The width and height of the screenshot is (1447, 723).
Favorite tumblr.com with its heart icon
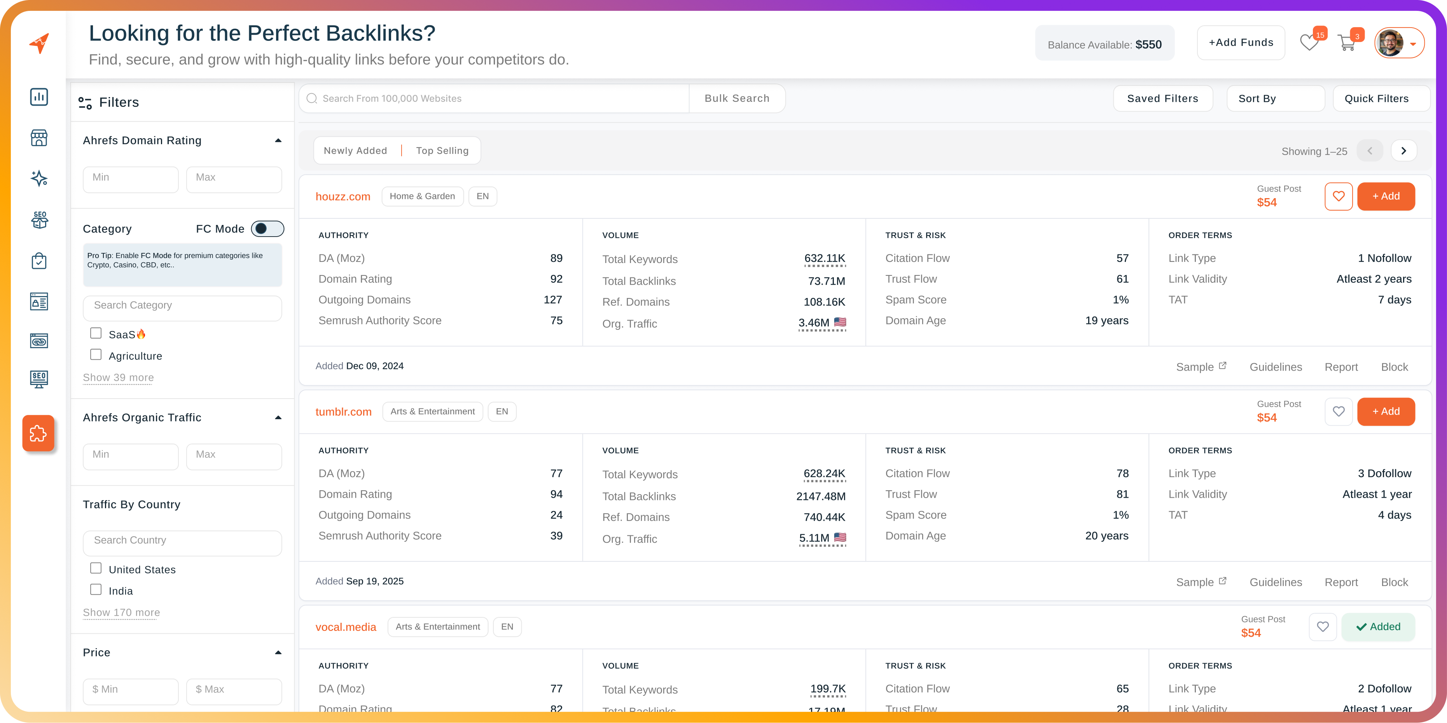tap(1339, 411)
